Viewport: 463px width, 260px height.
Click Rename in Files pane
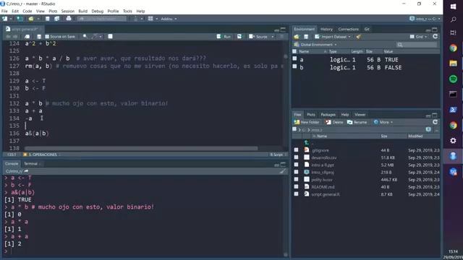click(357, 122)
